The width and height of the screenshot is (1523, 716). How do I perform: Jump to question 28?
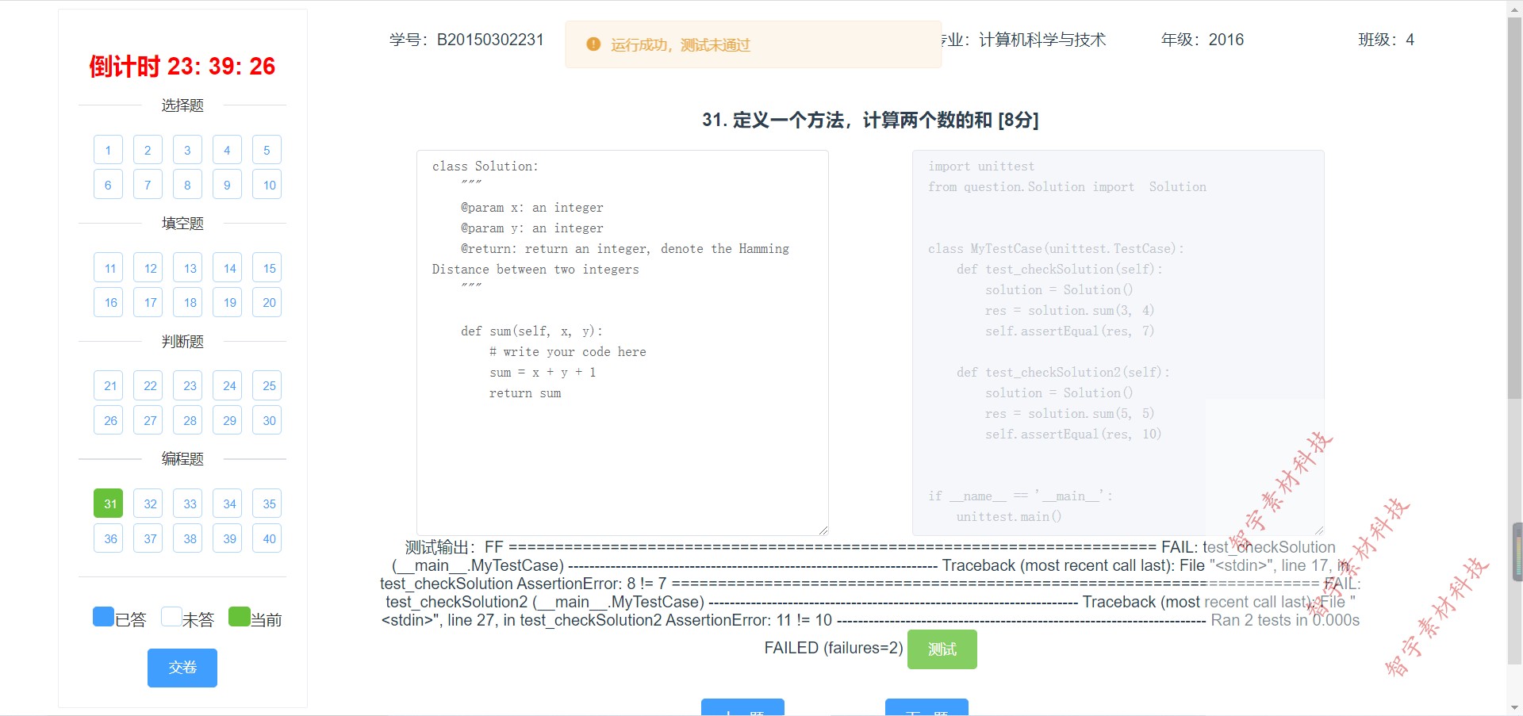187,420
